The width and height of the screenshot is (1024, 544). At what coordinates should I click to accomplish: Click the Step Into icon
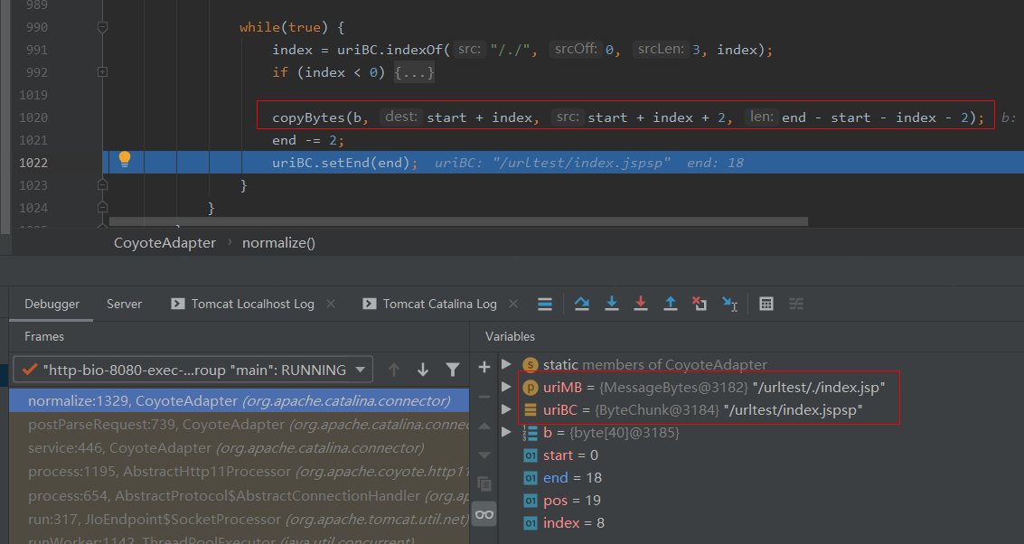pos(612,304)
